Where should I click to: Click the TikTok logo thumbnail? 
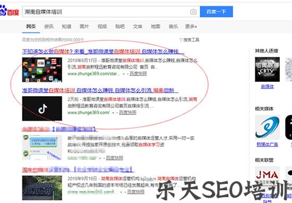[42, 108]
